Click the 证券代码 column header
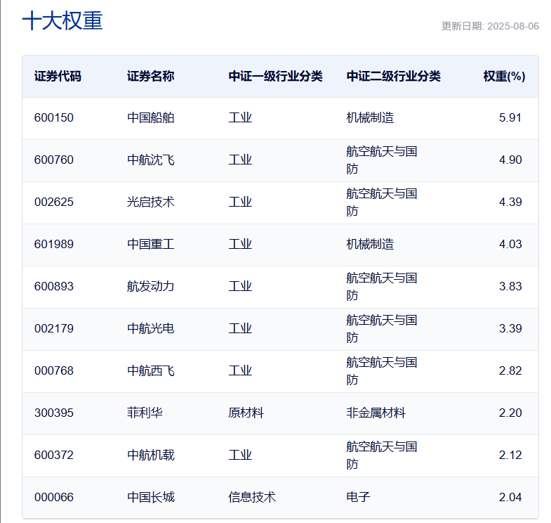 [58, 76]
